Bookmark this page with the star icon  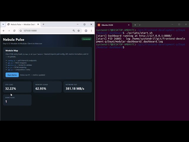pyautogui.click(x=79, y=31)
